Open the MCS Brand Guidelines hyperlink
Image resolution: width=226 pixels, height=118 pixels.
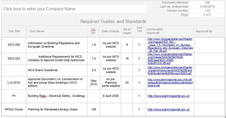click(170, 70)
